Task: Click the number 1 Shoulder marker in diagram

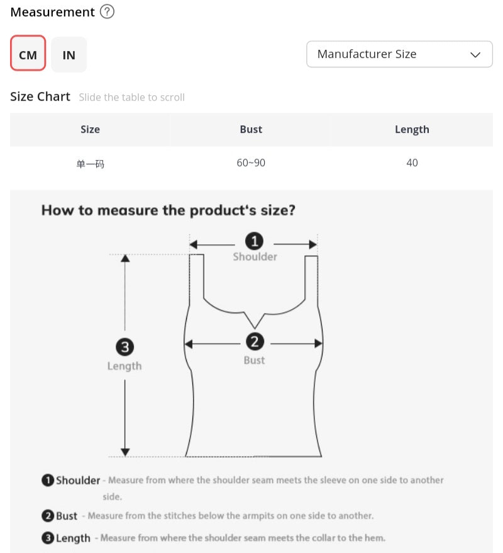Action: tap(254, 241)
